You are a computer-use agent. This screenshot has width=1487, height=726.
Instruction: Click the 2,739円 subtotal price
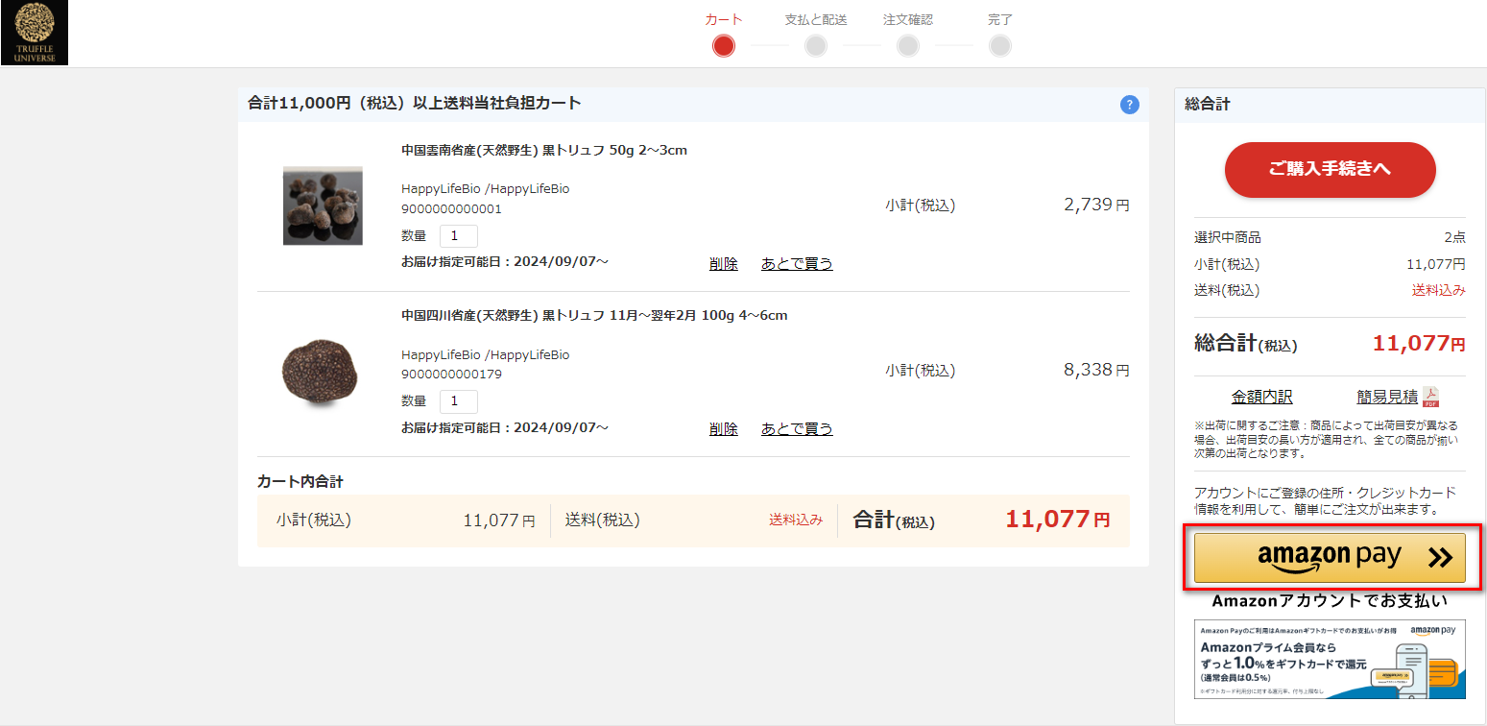pos(1096,205)
